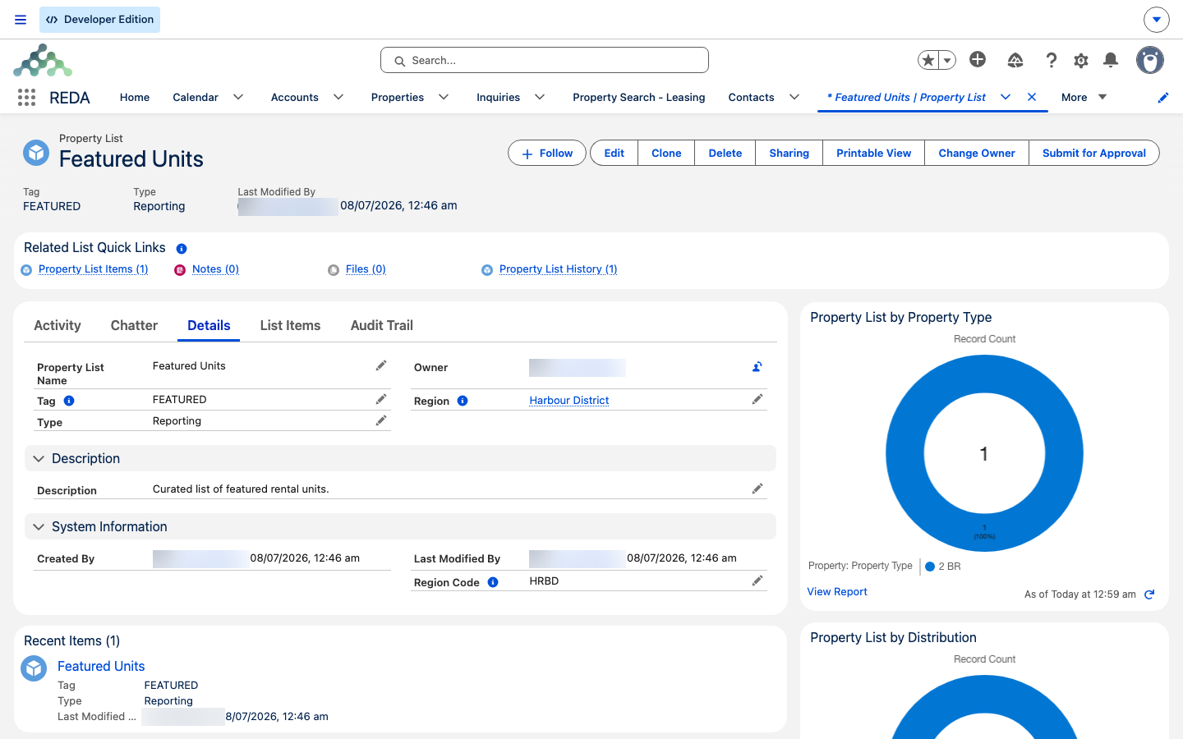Edit the navigation bar pencil icon
1183x739 pixels.
click(x=1163, y=98)
